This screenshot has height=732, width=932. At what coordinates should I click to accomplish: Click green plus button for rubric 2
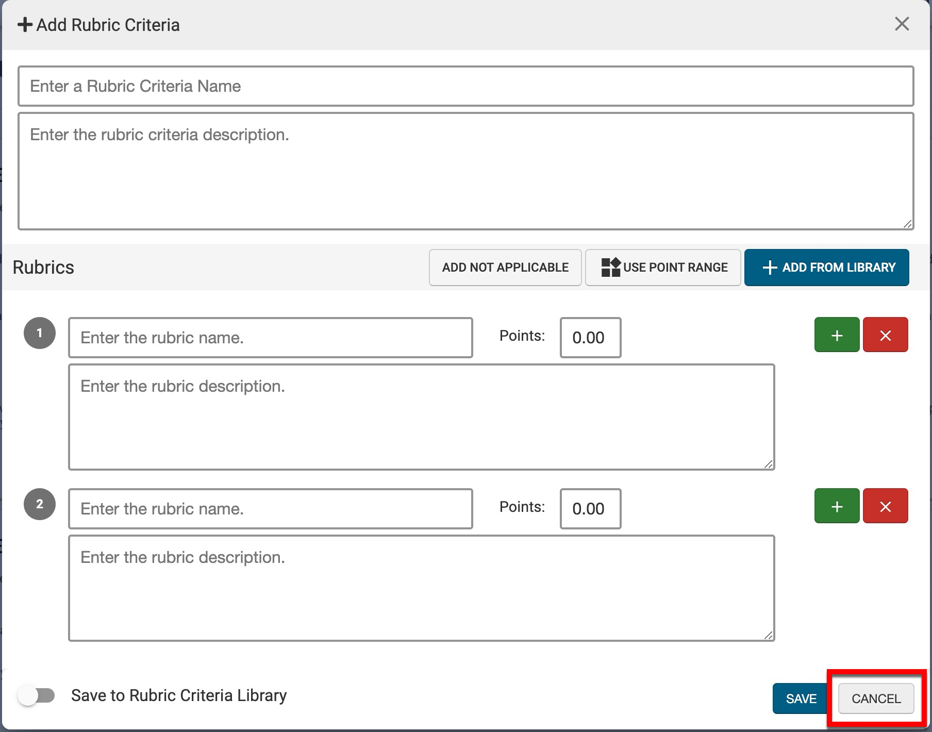837,506
